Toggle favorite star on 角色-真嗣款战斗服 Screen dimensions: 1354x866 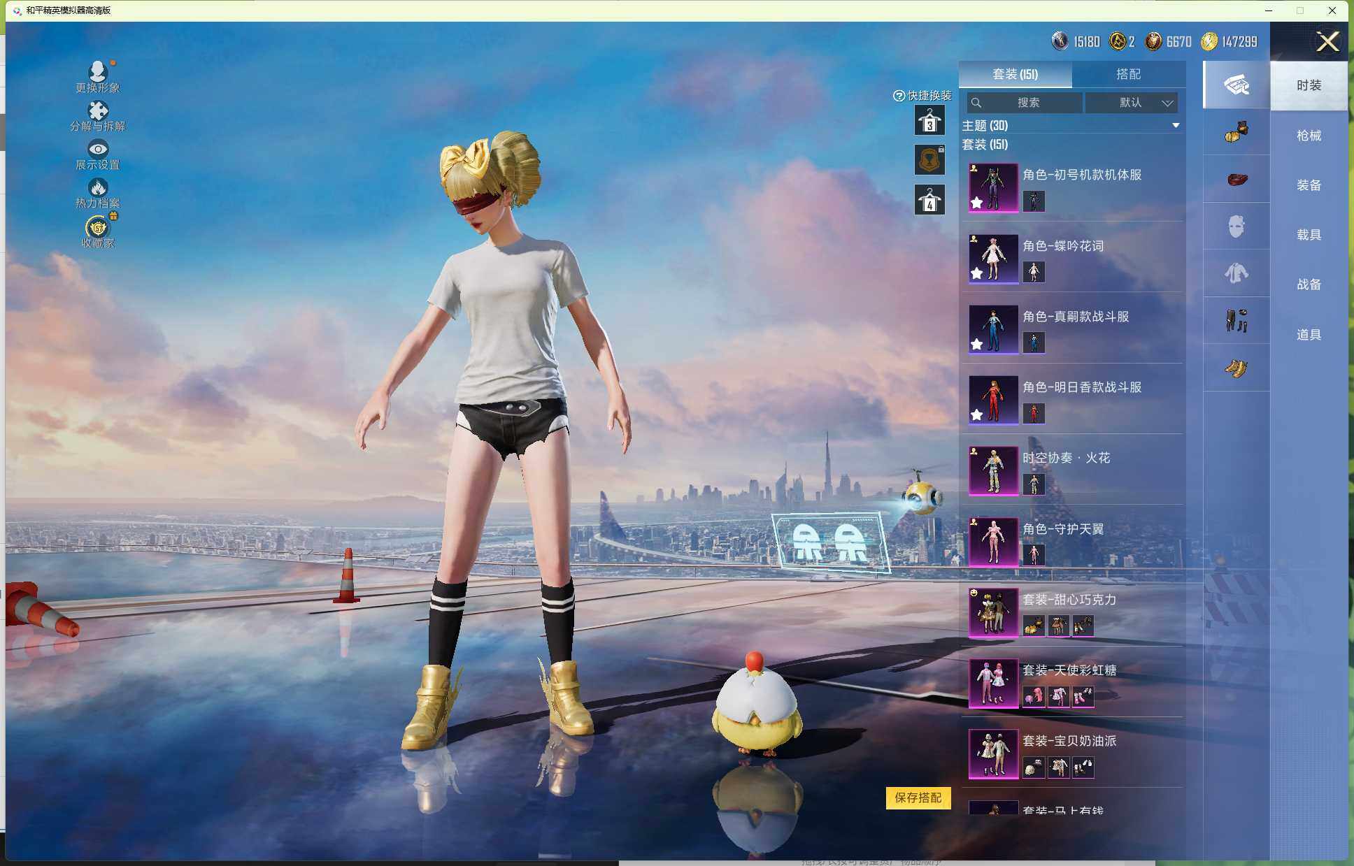tap(977, 344)
